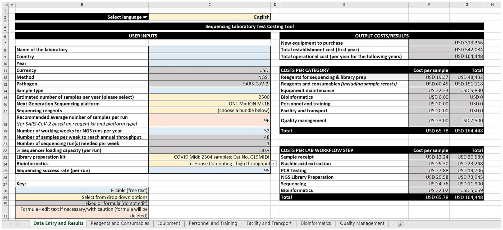
Task: Click the Nucleic acid extraction cost USD 9.30
Action: (429, 164)
